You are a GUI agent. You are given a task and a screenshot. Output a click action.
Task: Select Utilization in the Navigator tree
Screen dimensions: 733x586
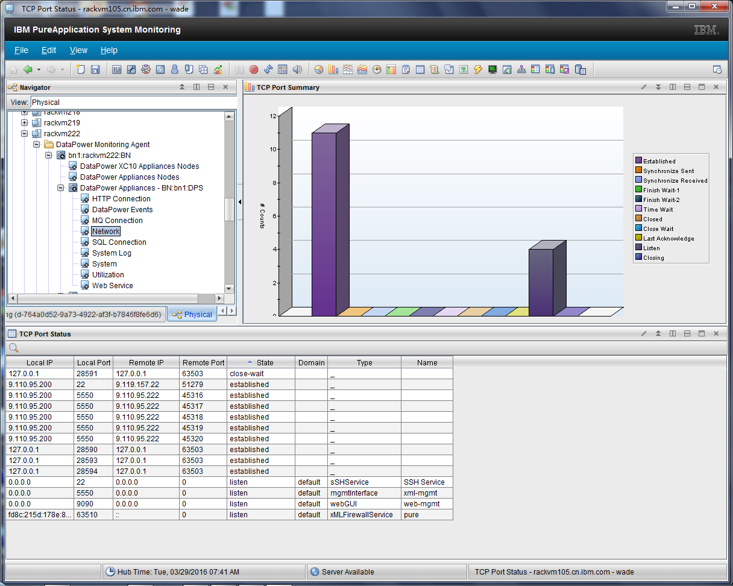[x=108, y=274]
